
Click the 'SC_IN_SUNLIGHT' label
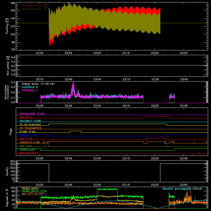(x=30, y=124)
